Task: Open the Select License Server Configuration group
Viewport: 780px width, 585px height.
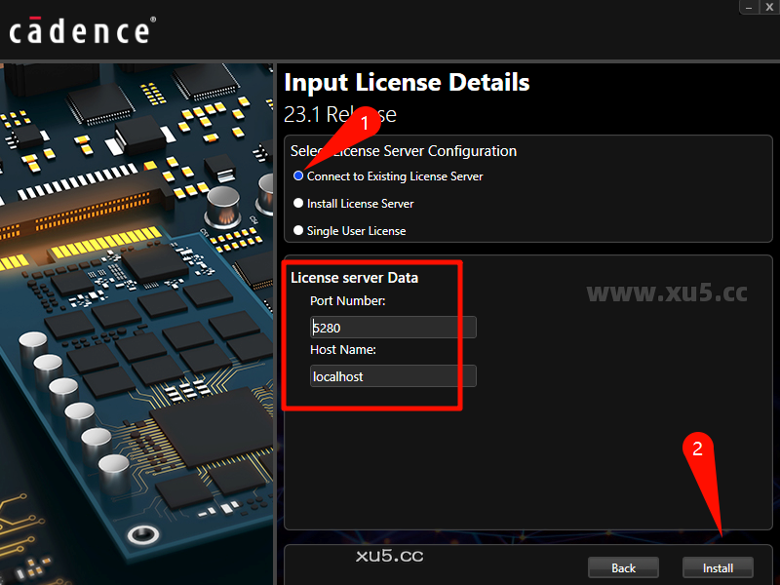Action: [x=404, y=151]
